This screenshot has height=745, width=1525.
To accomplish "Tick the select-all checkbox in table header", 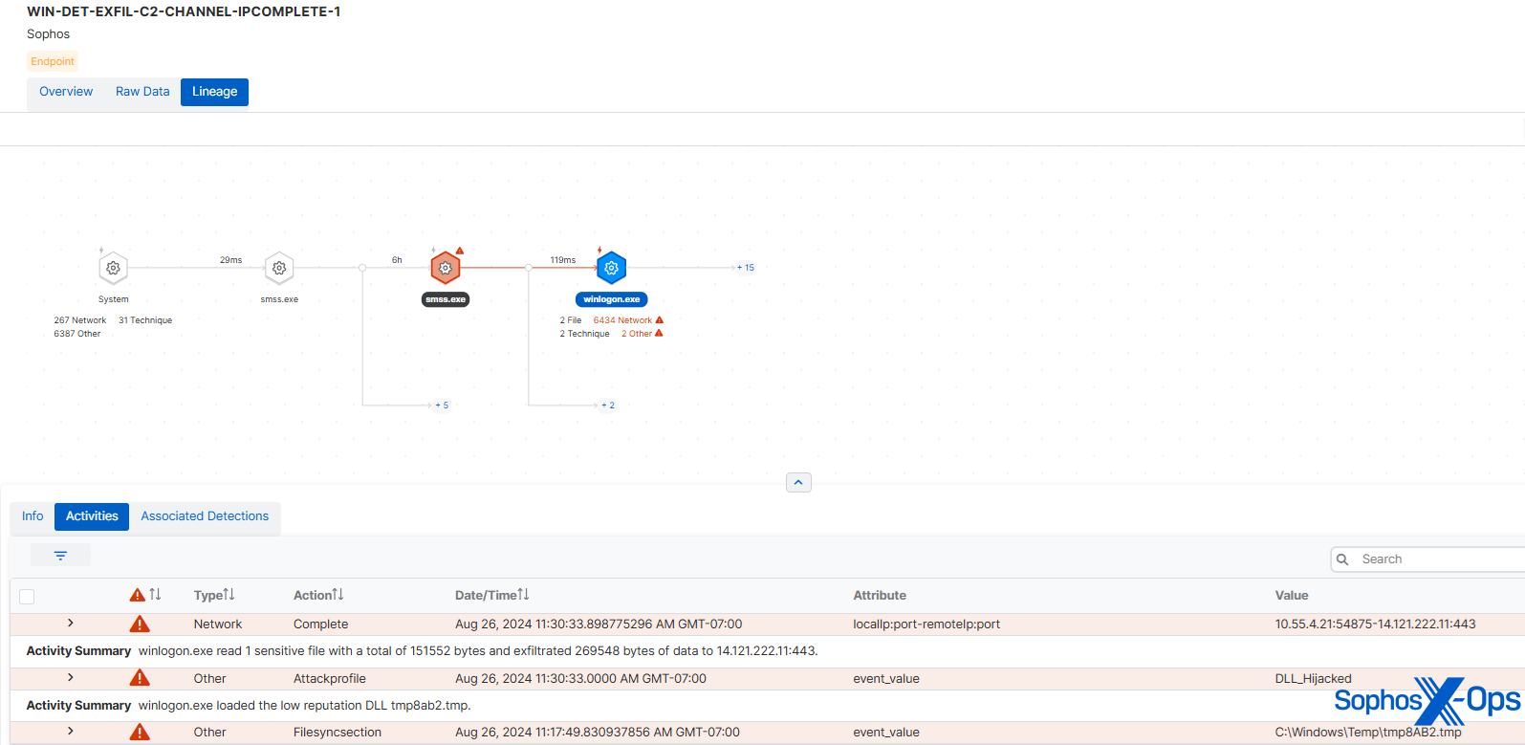I will 27,597.
